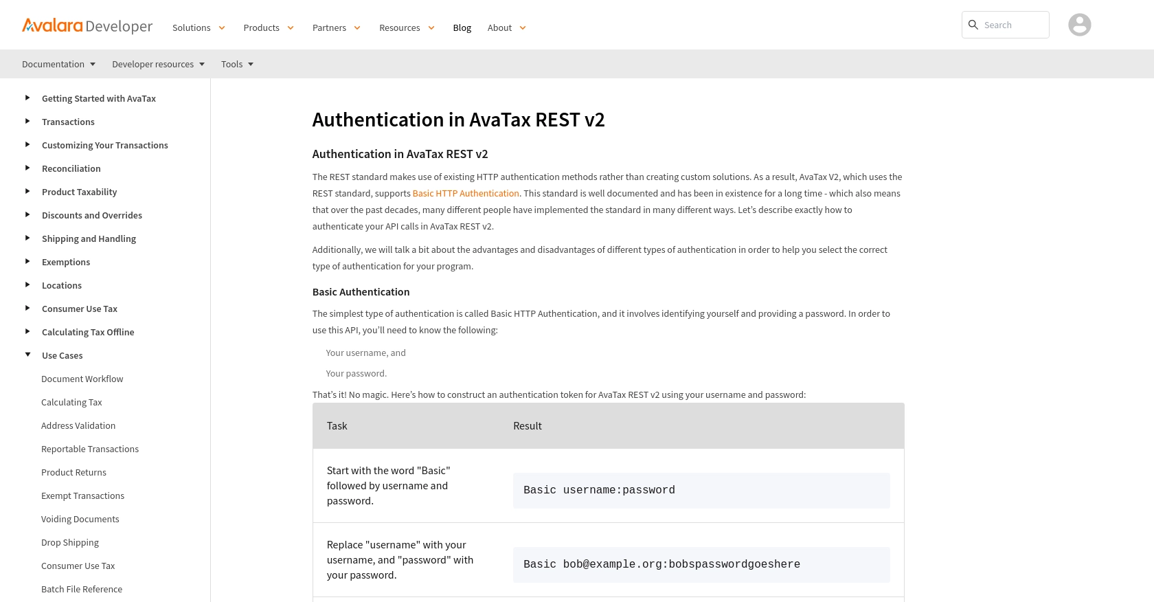The image size is (1154, 602).
Task: Open the Batch File Reference page
Action: click(x=82, y=589)
